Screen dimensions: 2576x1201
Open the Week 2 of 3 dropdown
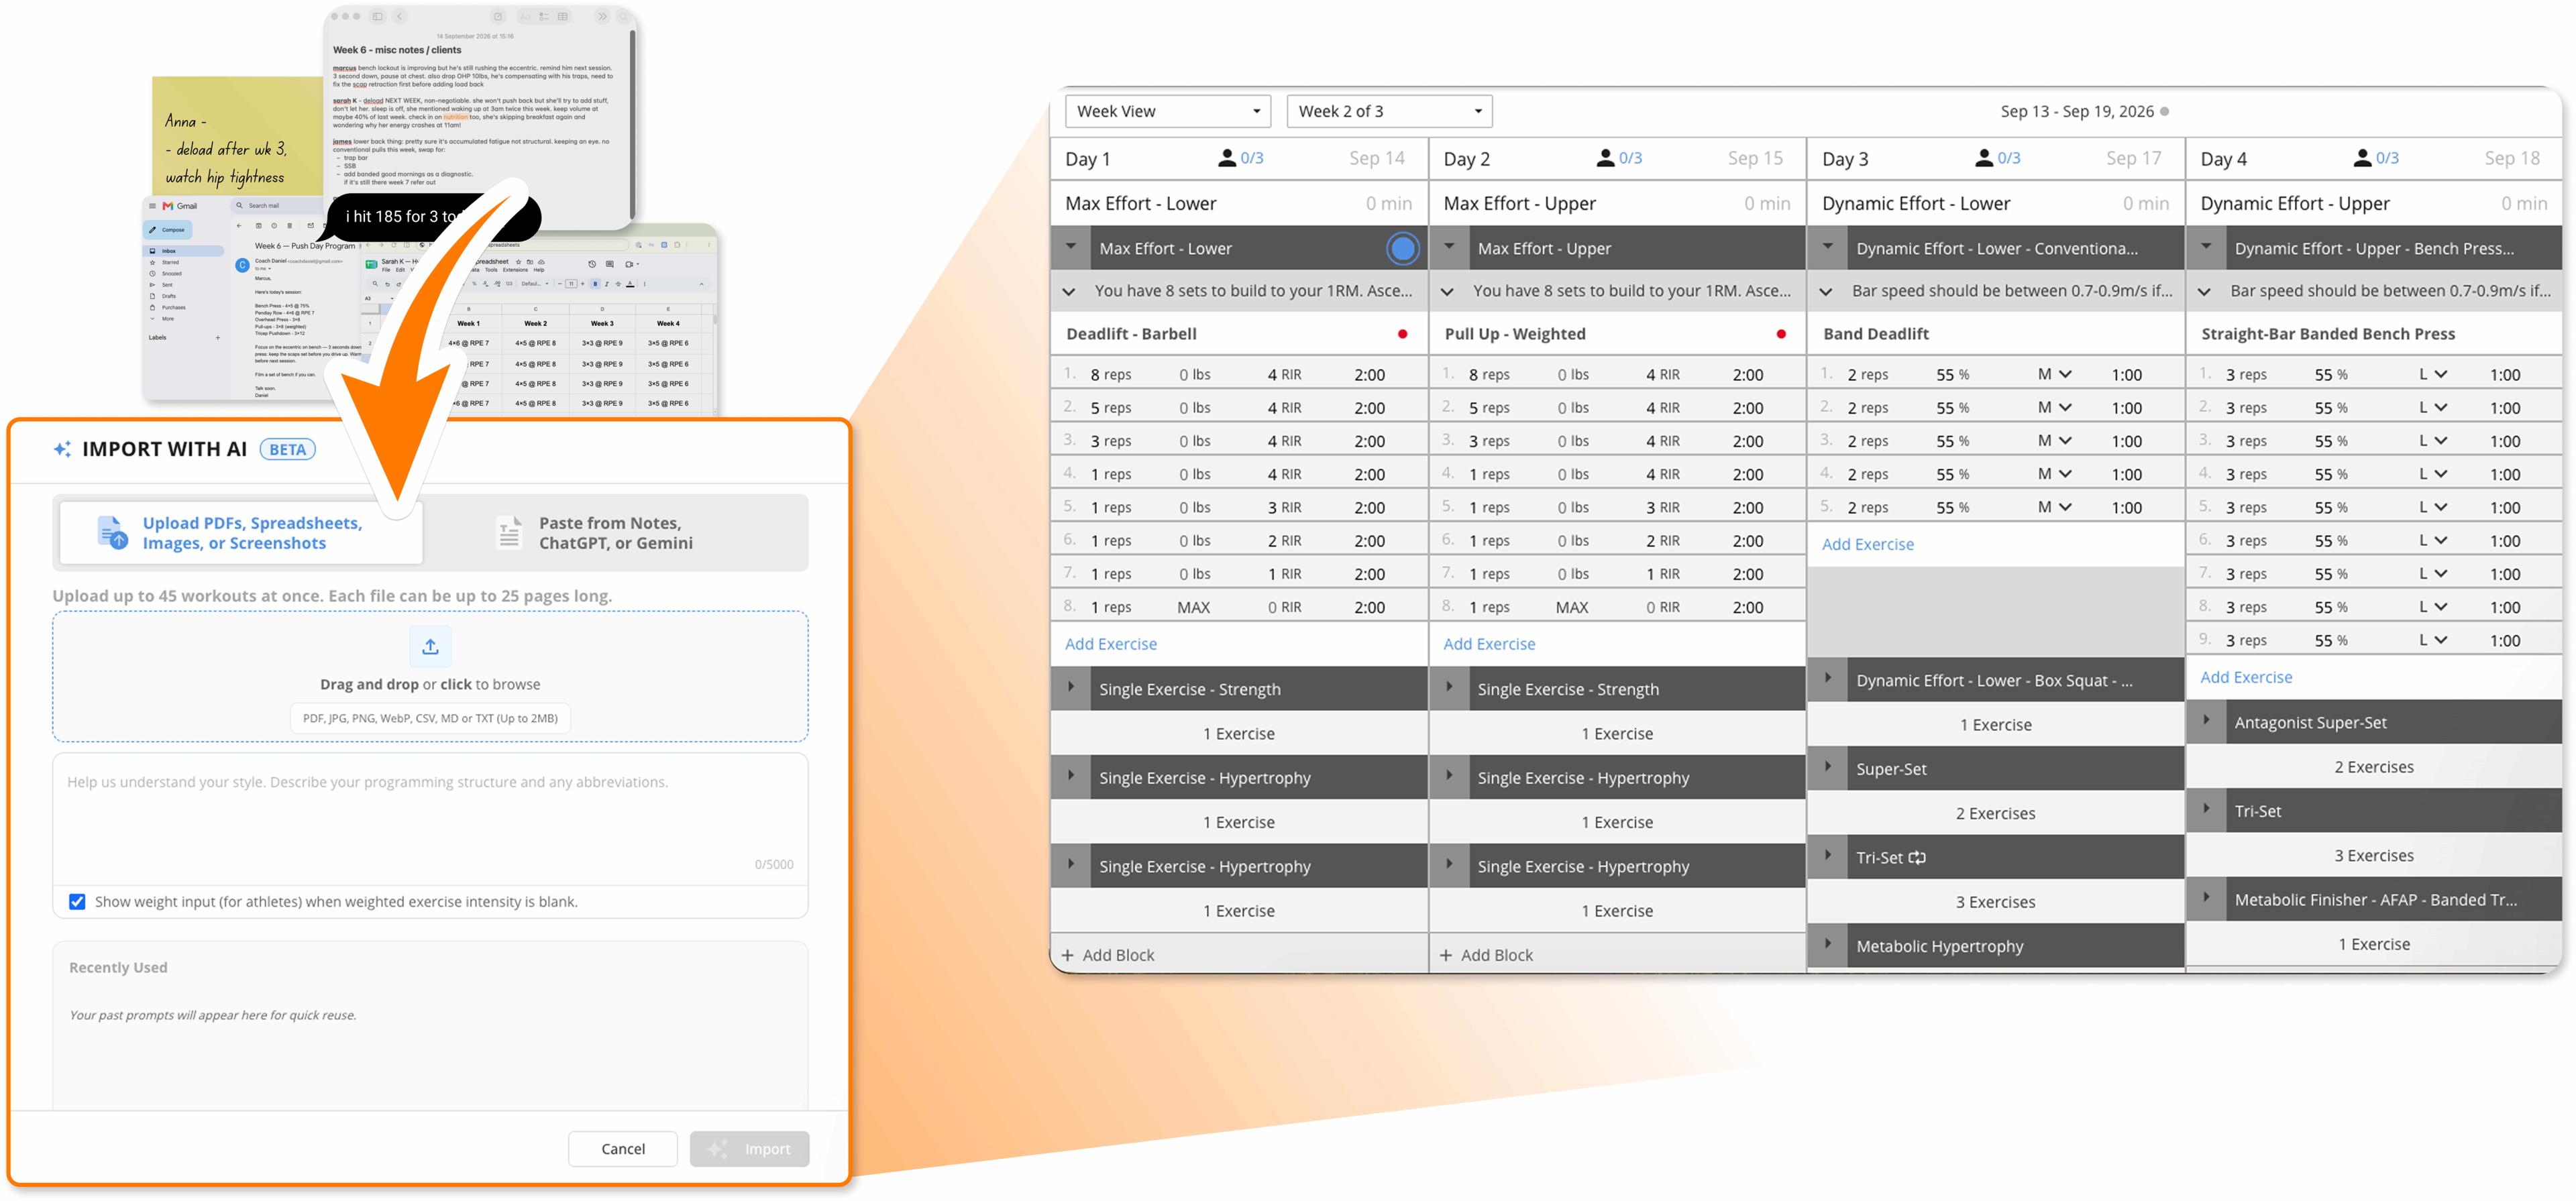coord(1389,111)
